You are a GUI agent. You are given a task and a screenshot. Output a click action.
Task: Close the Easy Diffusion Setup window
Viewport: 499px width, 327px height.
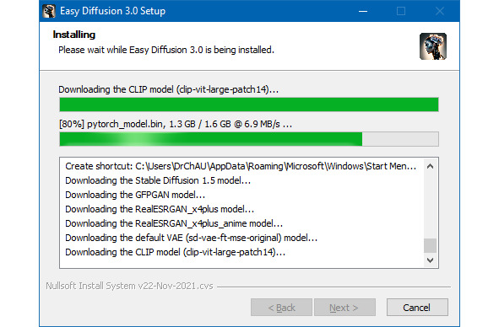(x=440, y=11)
